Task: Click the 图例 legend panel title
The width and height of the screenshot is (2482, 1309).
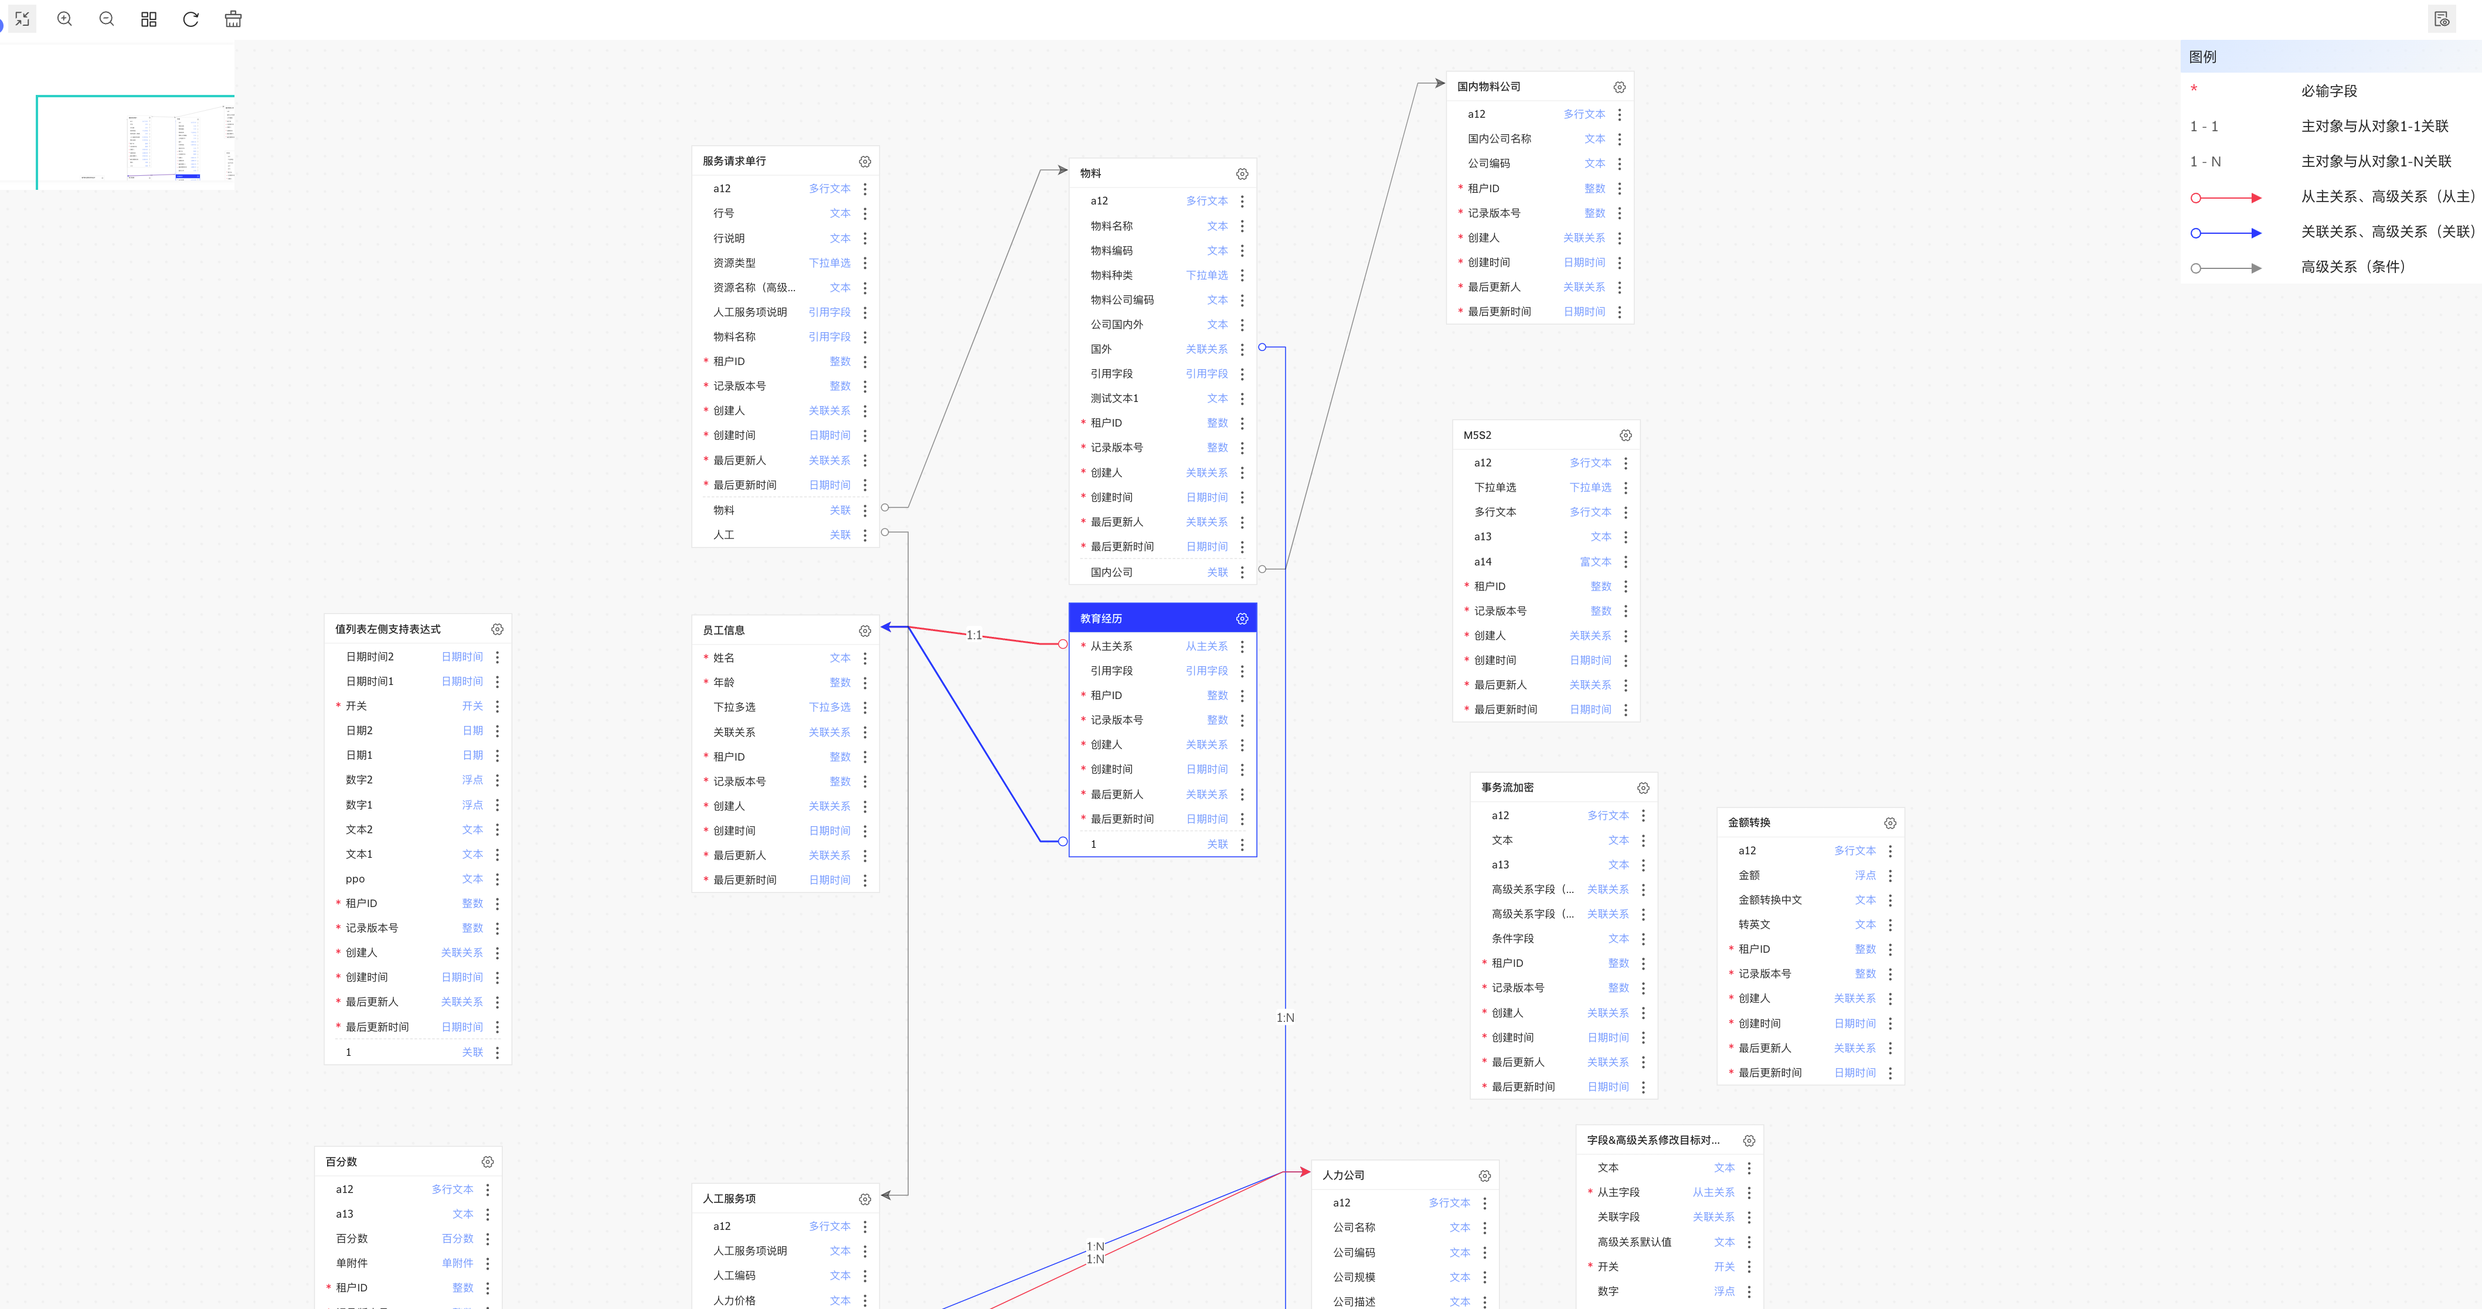Action: click(2202, 57)
